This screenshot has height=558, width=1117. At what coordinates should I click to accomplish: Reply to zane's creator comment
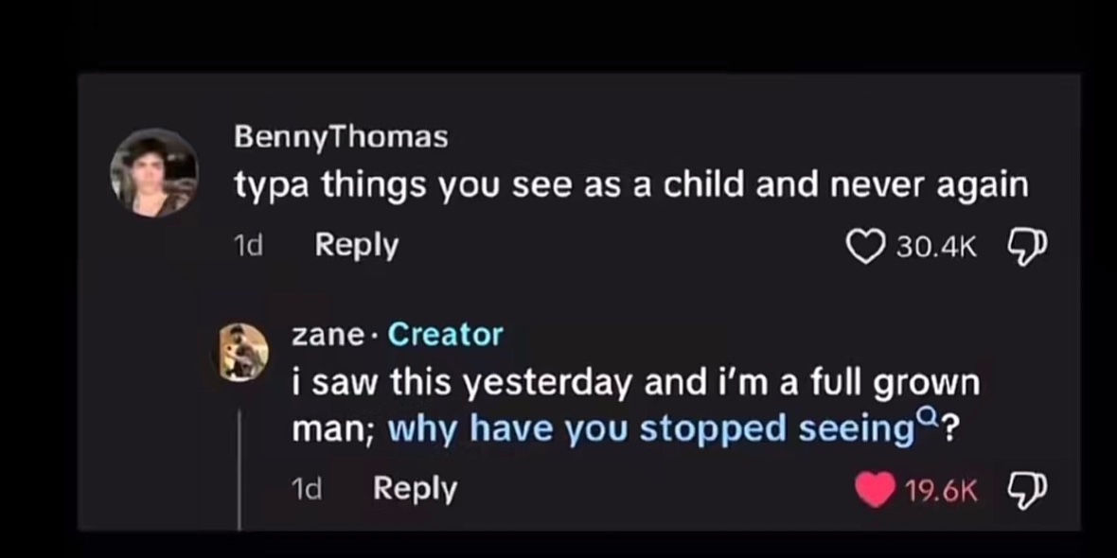[415, 489]
